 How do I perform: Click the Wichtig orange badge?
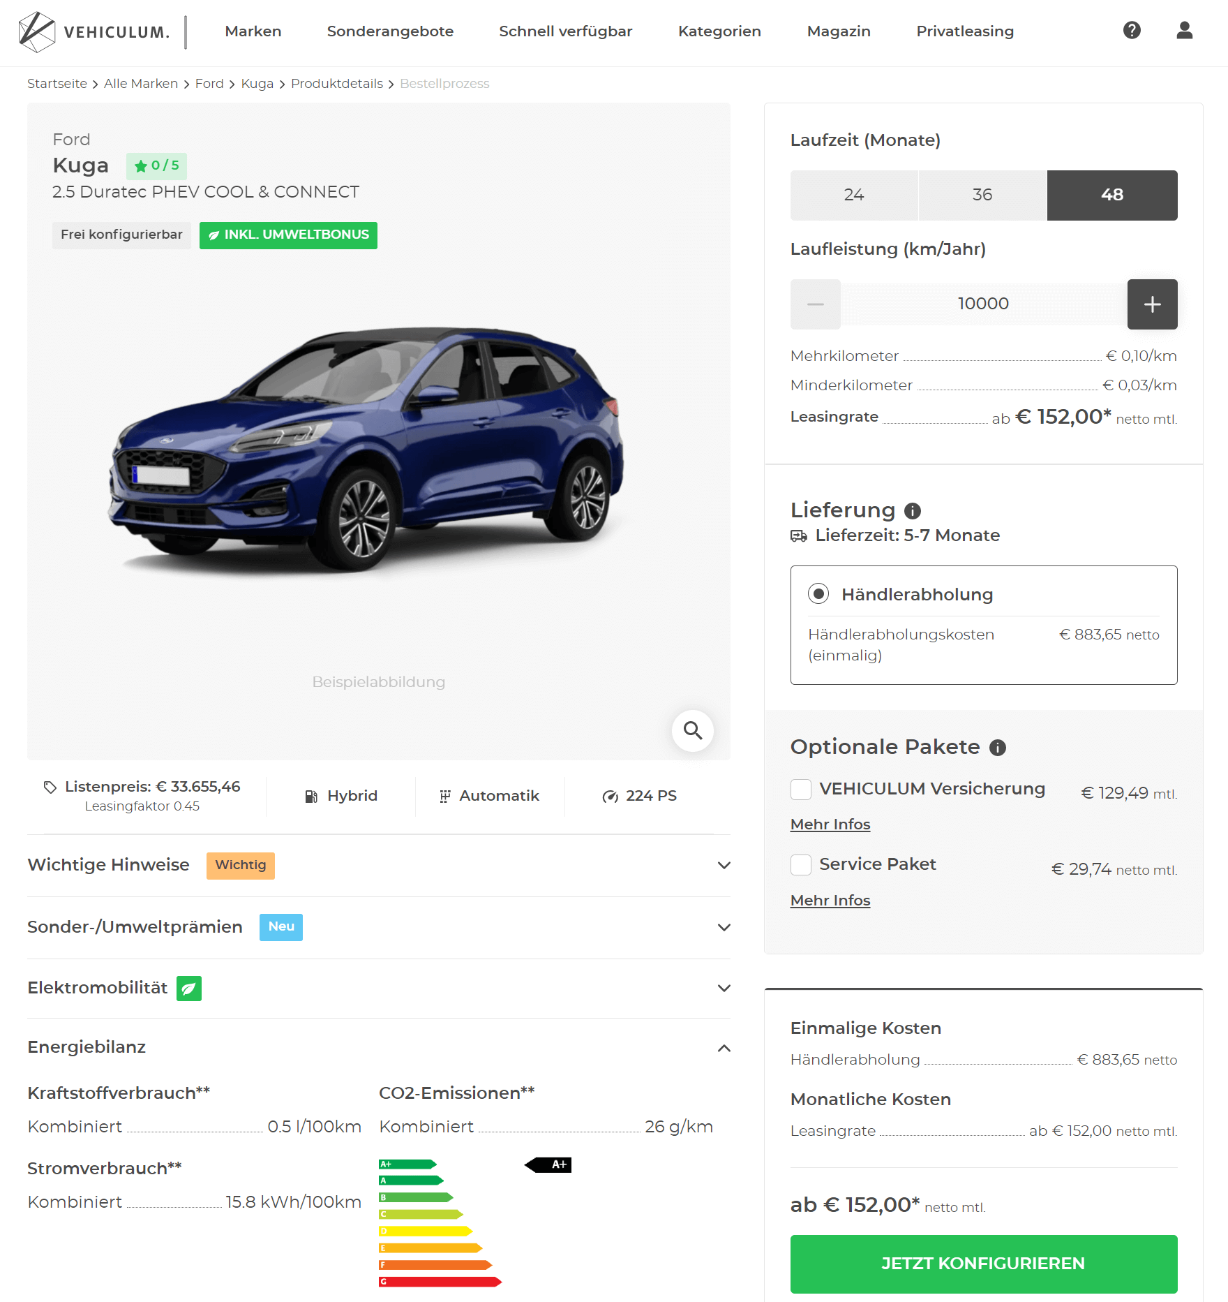tap(241, 866)
